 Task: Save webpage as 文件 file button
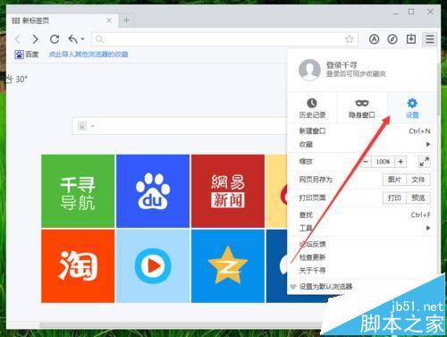418,180
